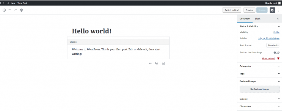Click the root user avatar
Screen dimensions: 282x111
tap(279, 3)
